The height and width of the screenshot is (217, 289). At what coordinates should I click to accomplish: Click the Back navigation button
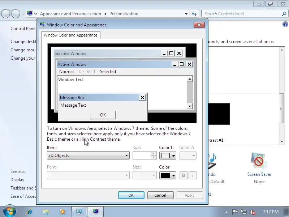pos(5,14)
